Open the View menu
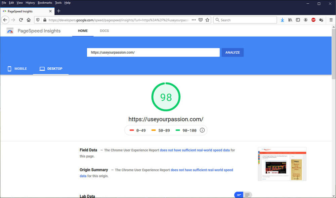336x198 pixels. tap(20, 3)
